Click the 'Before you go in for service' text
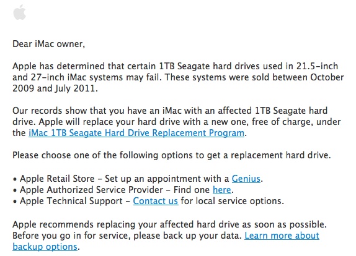The image size is (356, 256). pyautogui.click(x=71, y=236)
